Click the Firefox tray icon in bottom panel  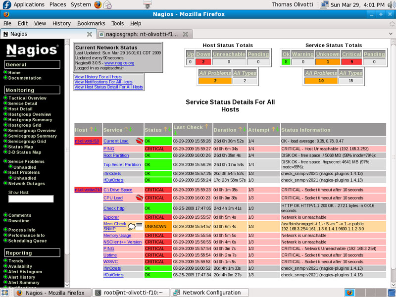tap(349, 293)
